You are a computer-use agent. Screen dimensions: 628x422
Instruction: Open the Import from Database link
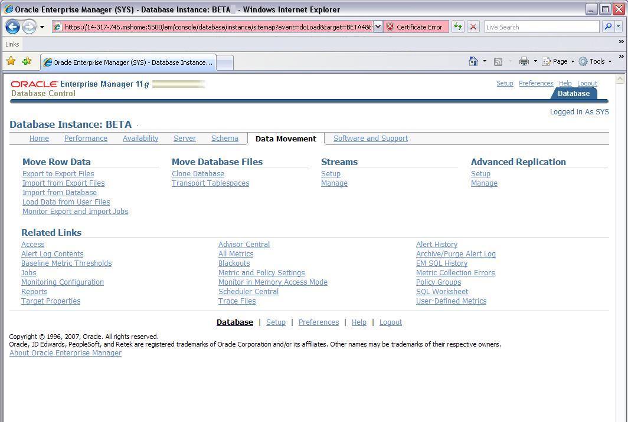click(59, 192)
